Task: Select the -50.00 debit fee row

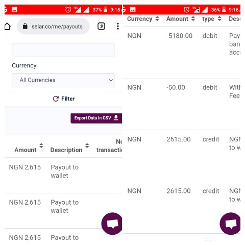Action: click(182, 104)
